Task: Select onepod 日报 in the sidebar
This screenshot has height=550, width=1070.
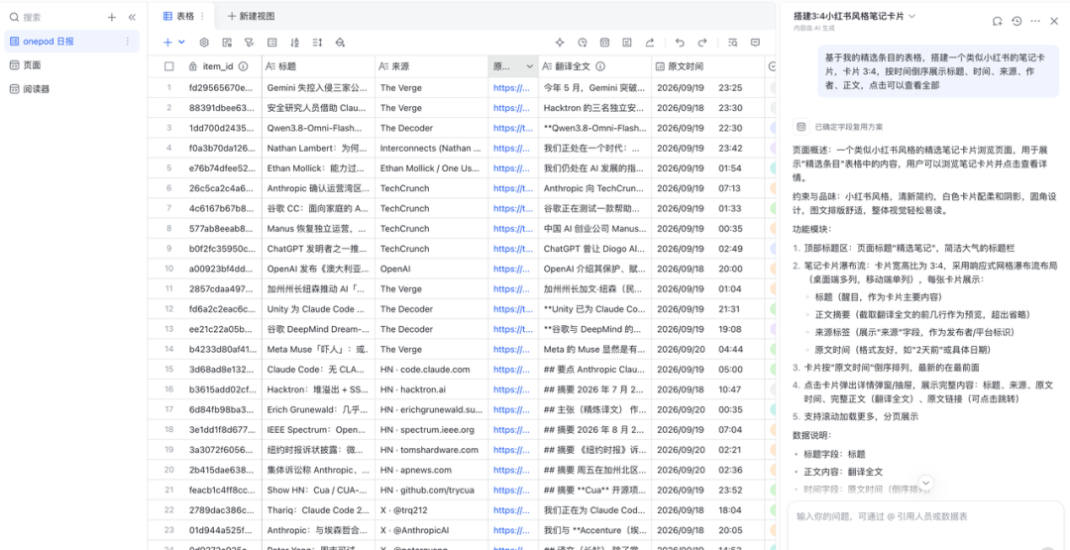Action: [71, 42]
